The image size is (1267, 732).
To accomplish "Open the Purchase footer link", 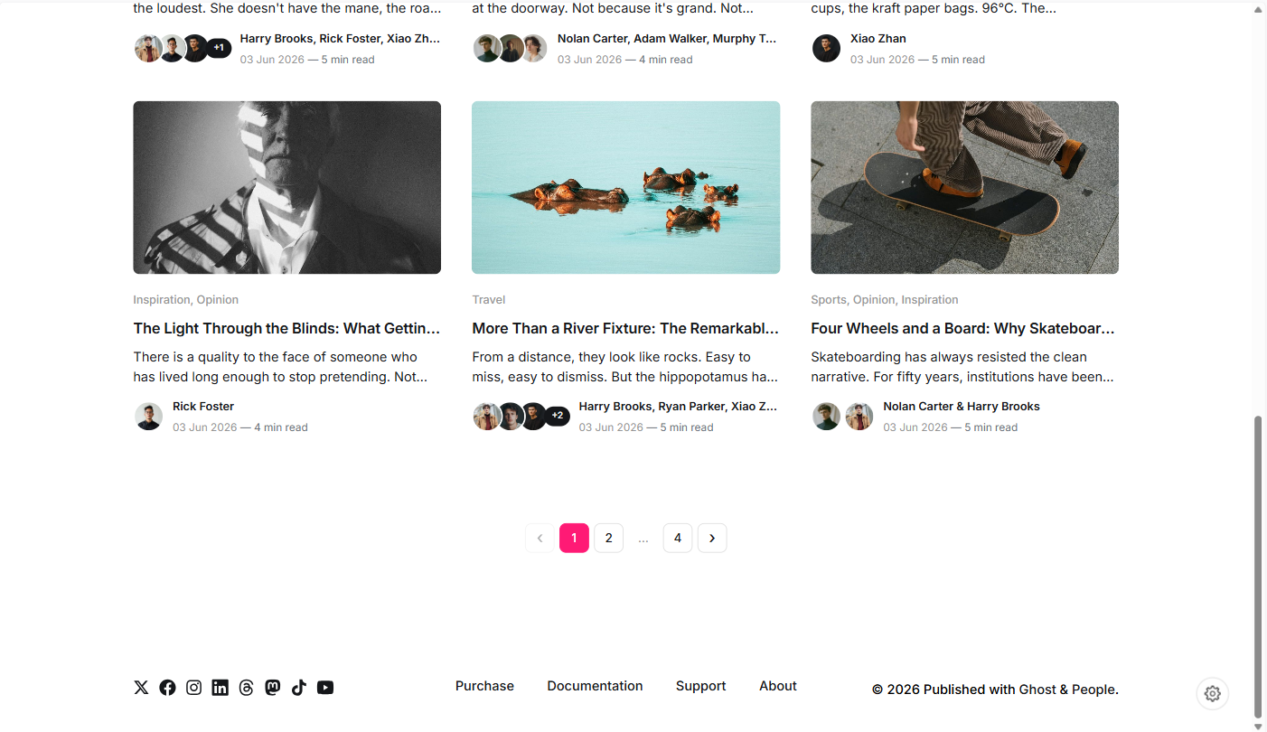I will coord(484,686).
